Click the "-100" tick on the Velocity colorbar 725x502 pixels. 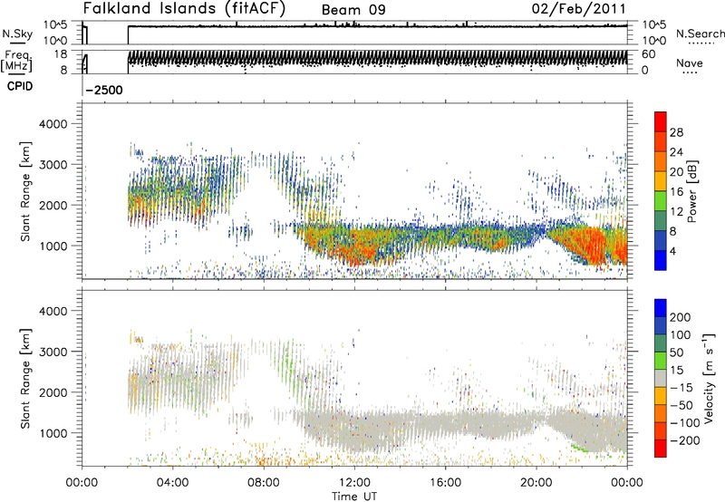pyautogui.click(x=684, y=423)
